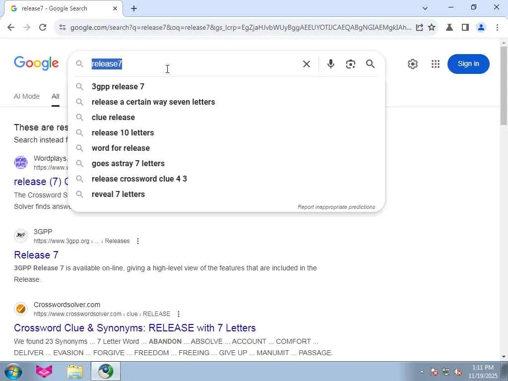The width and height of the screenshot is (508, 381).
Task: Open Chrome Labs flask icon
Action: click(449, 28)
